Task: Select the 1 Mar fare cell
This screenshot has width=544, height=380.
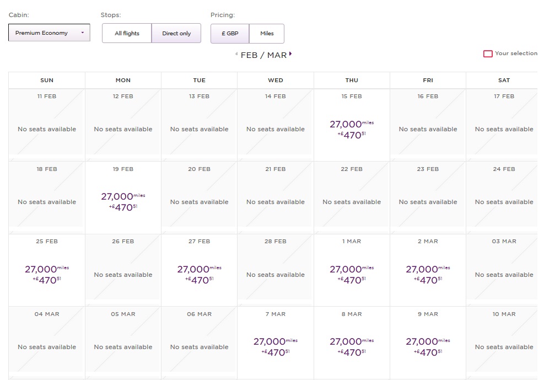Action: click(352, 273)
